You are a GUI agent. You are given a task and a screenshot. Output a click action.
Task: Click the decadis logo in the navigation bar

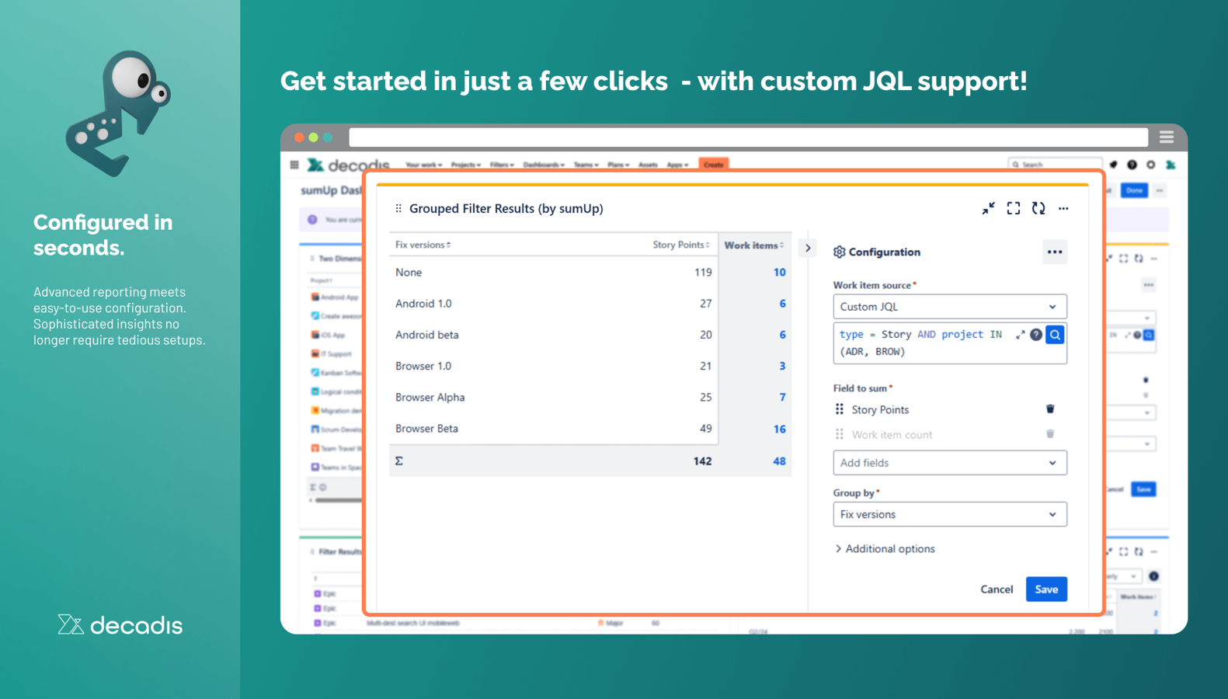point(348,165)
